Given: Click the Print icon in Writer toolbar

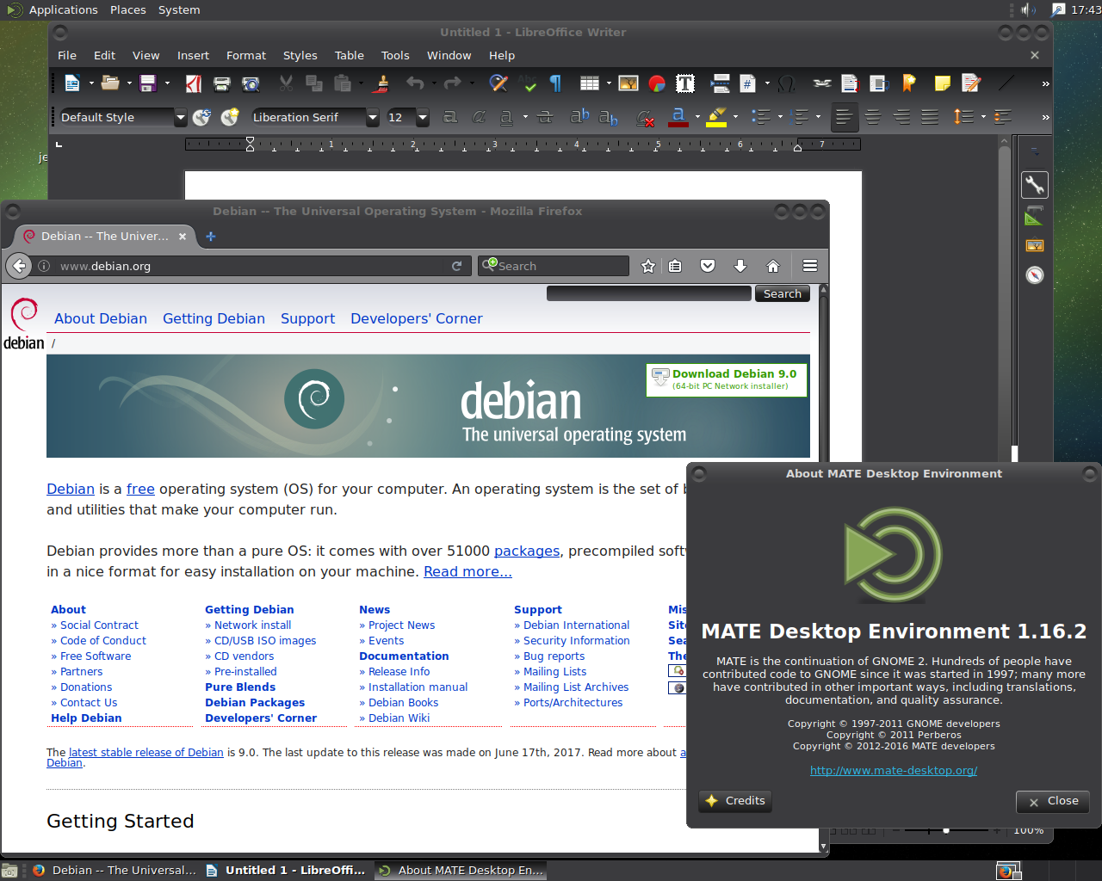Looking at the screenshot, I should (x=222, y=83).
